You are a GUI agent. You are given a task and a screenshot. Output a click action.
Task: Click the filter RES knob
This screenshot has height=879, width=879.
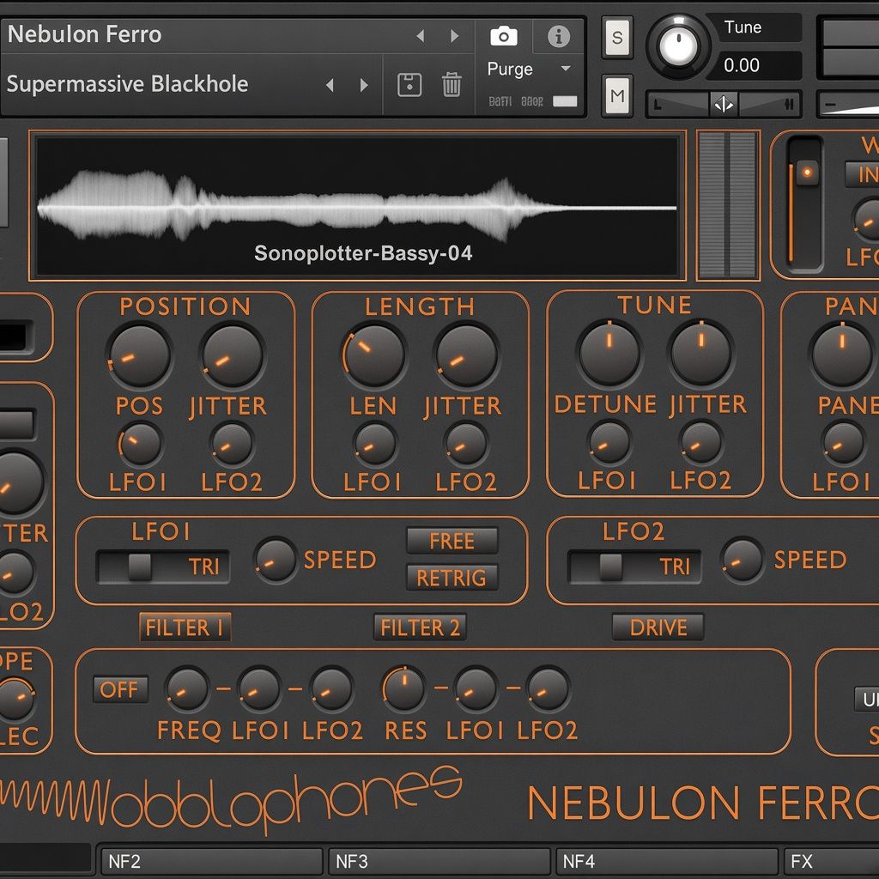click(x=404, y=688)
